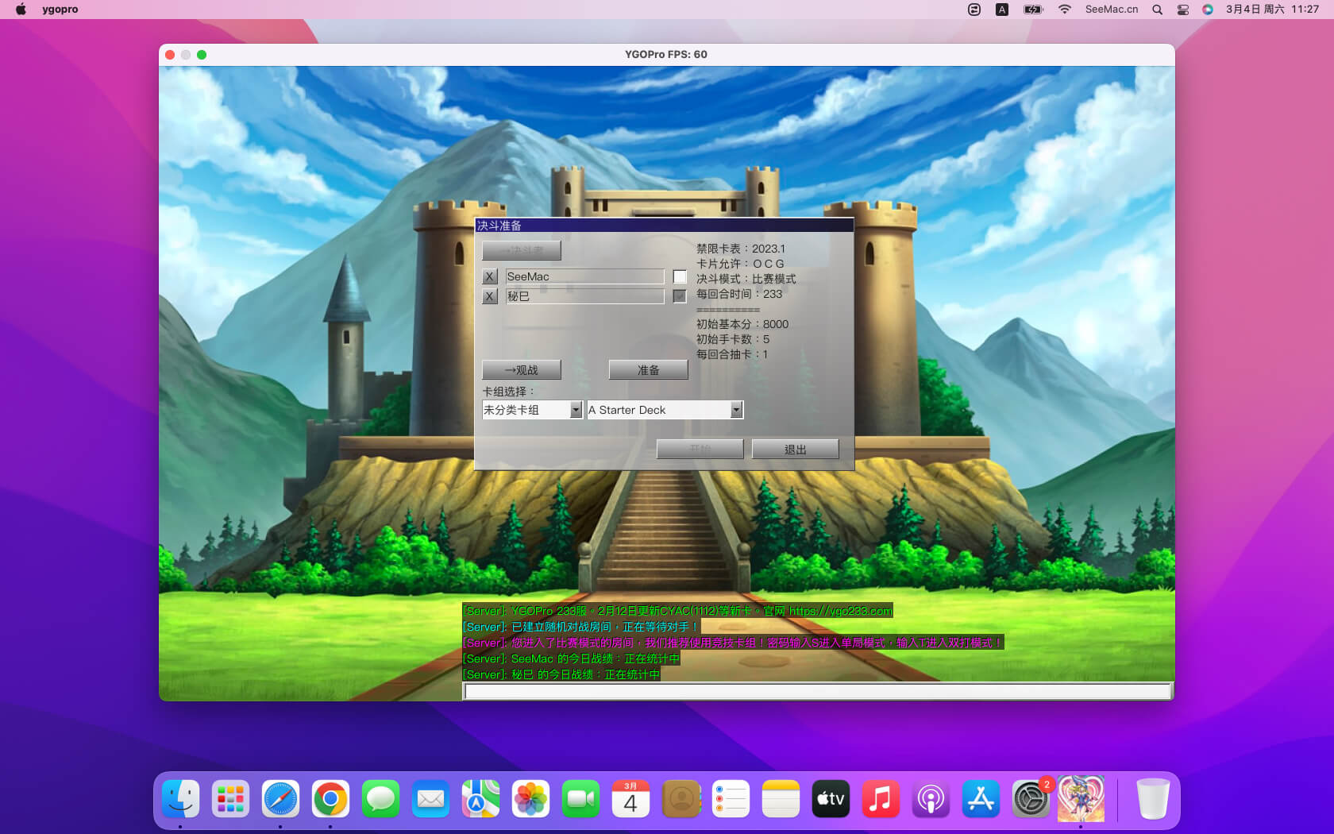The height and width of the screenshot is (834, 1334).
Task: Click the chat input field at the bottom
Action: pos(817,691)
